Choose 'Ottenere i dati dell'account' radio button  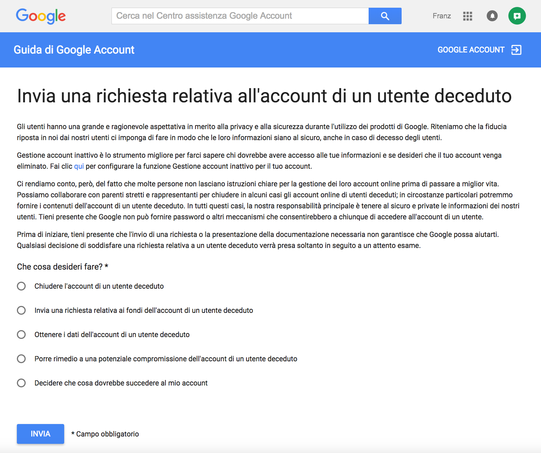[x=21, y=335]
